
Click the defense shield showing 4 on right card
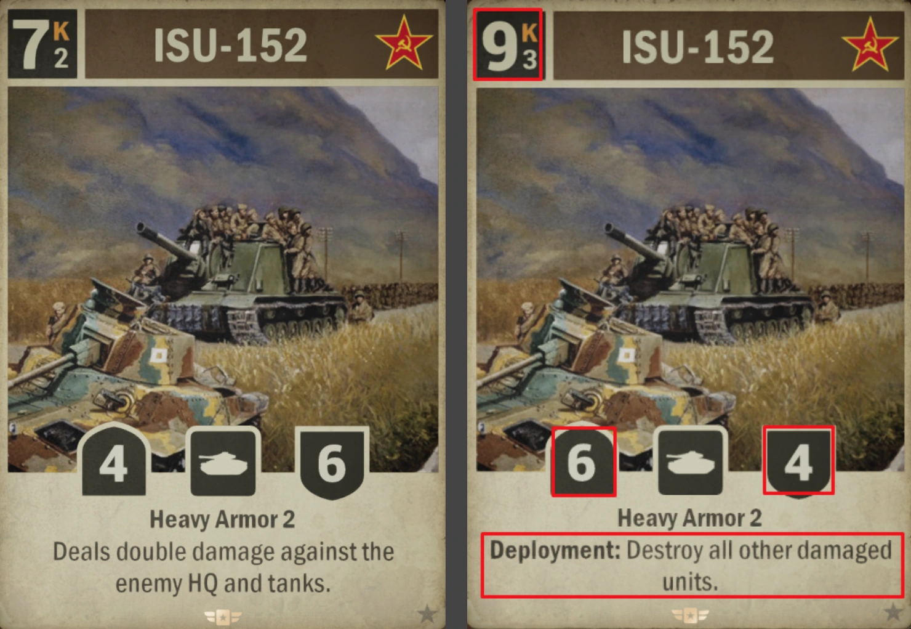pyautogui.click(x=798, y=461)
